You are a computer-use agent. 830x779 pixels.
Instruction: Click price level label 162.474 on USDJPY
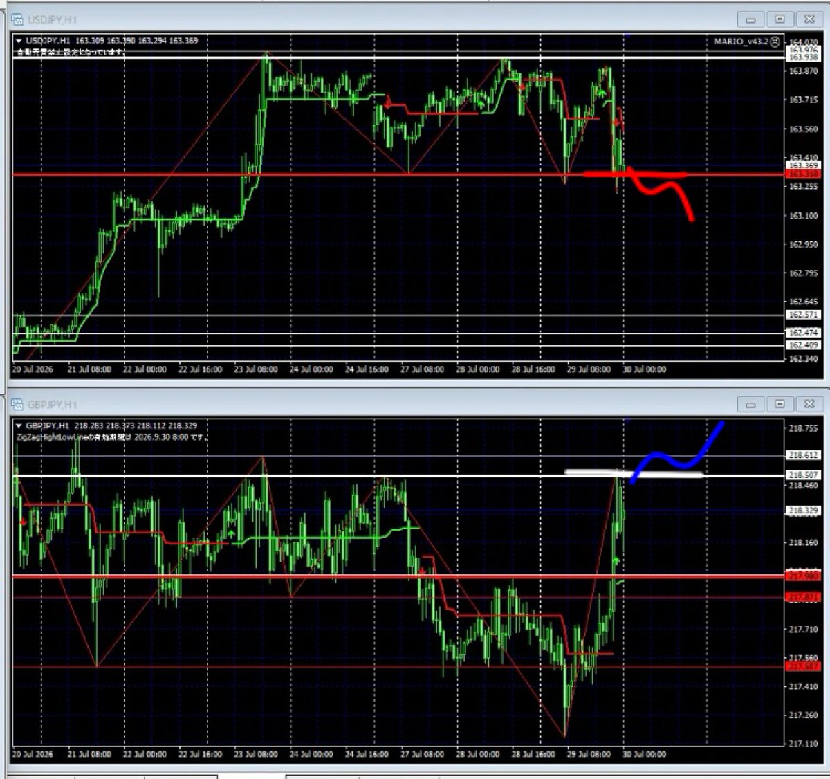(803, 333)
